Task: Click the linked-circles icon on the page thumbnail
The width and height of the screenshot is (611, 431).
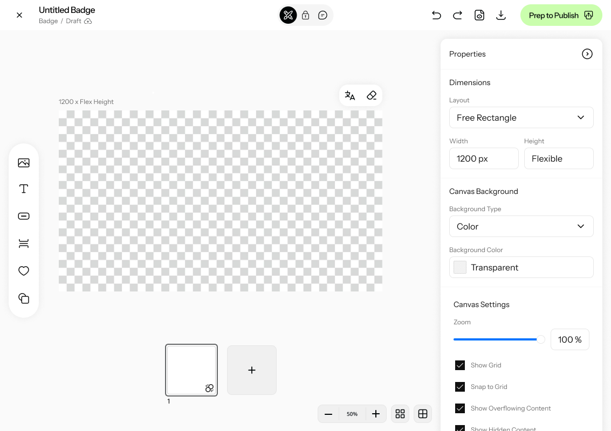Action: (x=210, y=388)
